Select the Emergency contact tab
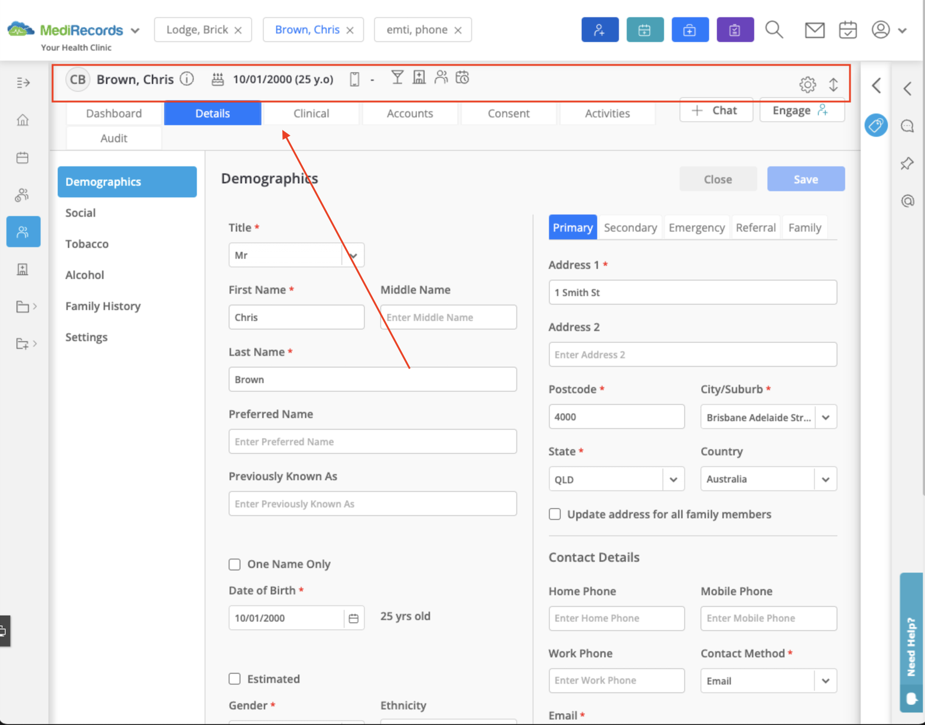 (696, 227)
